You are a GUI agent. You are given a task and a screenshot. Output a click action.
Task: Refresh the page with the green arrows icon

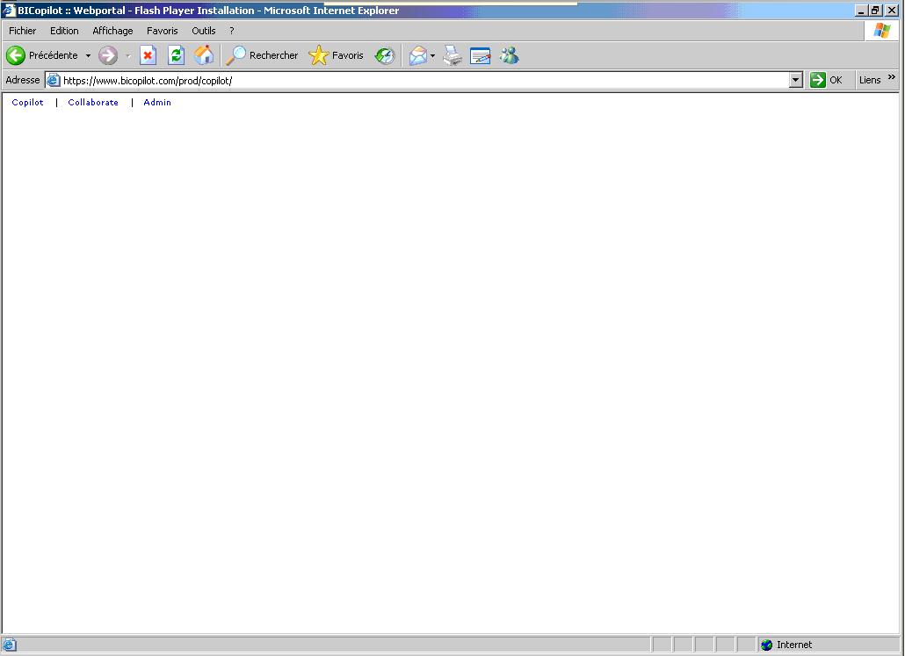tap(176, 55)
